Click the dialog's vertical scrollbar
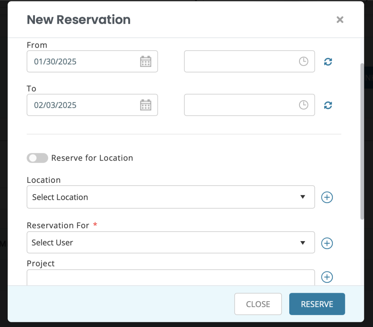 pos(362,141)
